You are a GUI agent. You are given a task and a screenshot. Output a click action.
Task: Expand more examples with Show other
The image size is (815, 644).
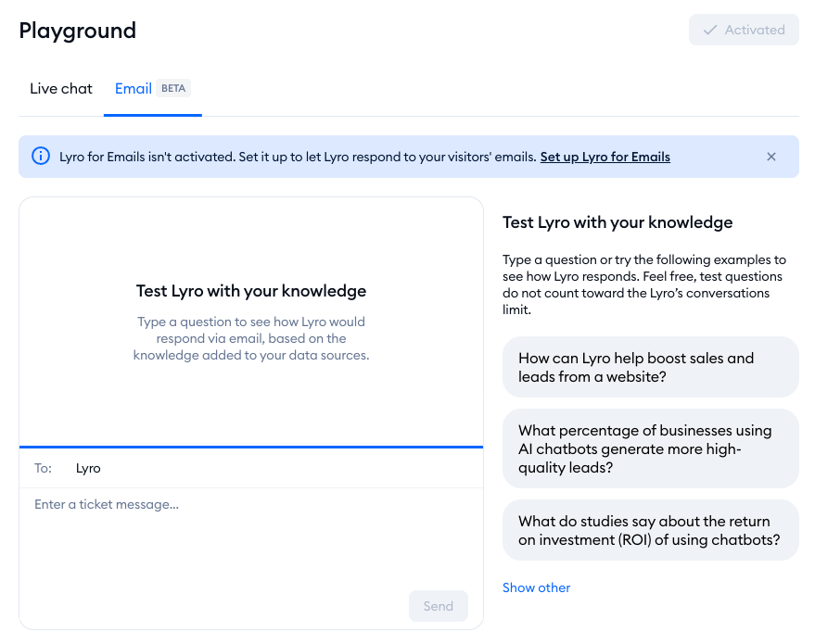(536, 587)
